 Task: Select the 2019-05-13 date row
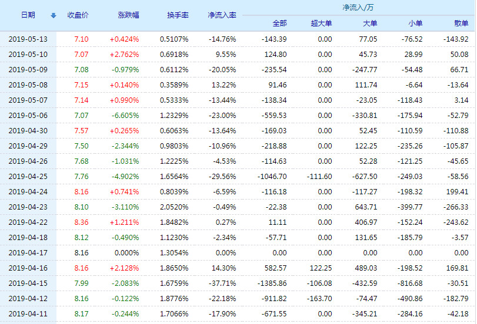28,39
